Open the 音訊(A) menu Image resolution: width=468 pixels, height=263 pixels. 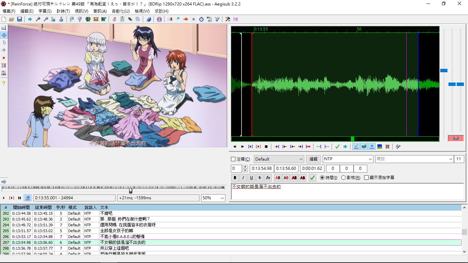tap(100, 11)
